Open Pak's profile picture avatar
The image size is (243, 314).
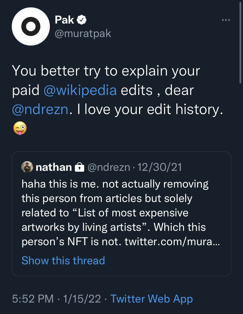click(31, 26)
